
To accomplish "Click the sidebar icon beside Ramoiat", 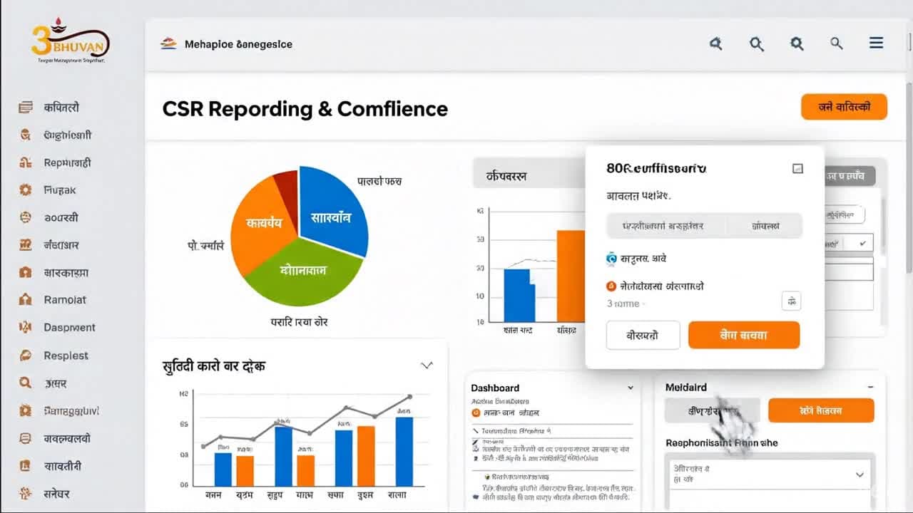I will coord(26,300).
